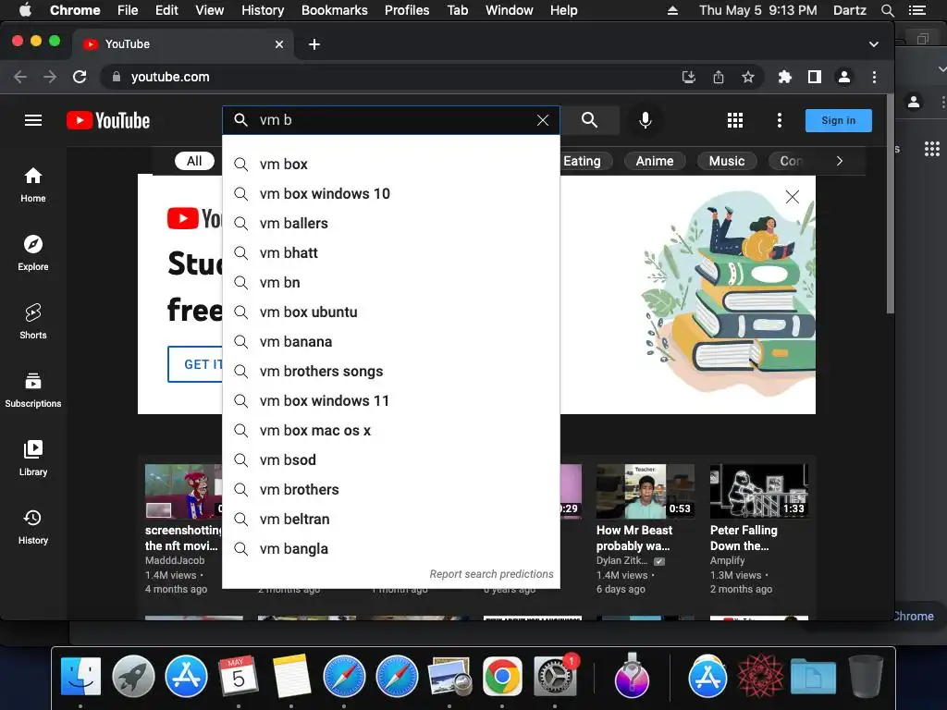Open 'Peter Falling Down the...' thumbnail

[x=759, y=492]
